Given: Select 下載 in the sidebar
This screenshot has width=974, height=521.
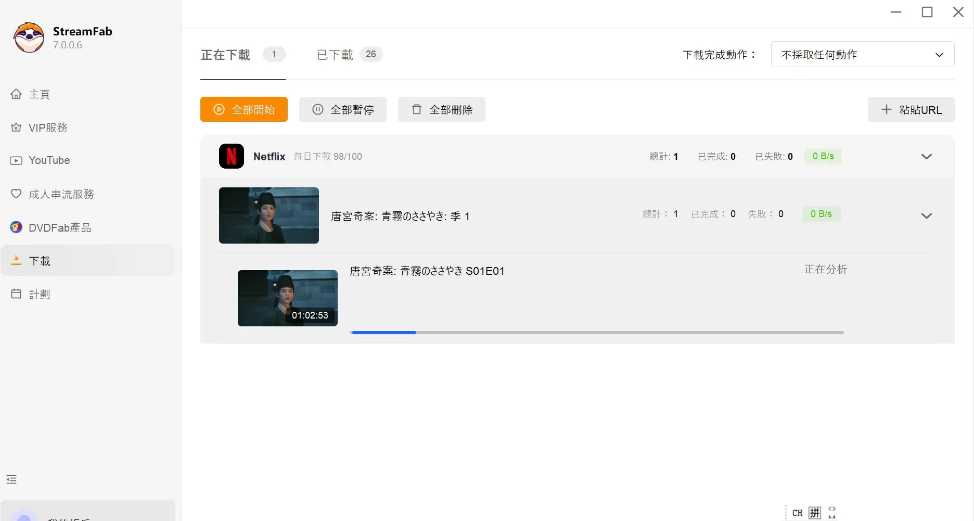Looking at the screenshot, I should 87,261.
